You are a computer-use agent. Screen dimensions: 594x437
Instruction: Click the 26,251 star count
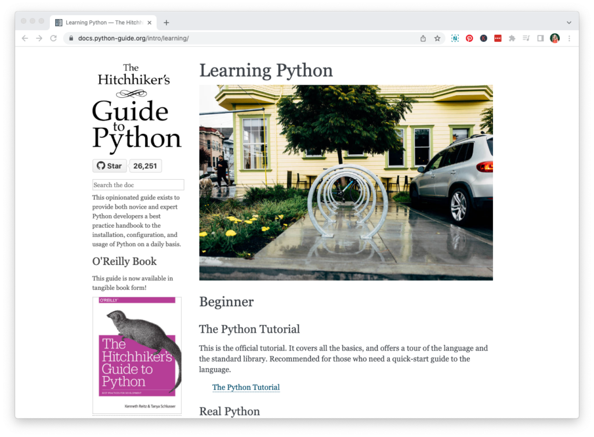point(145,166)
